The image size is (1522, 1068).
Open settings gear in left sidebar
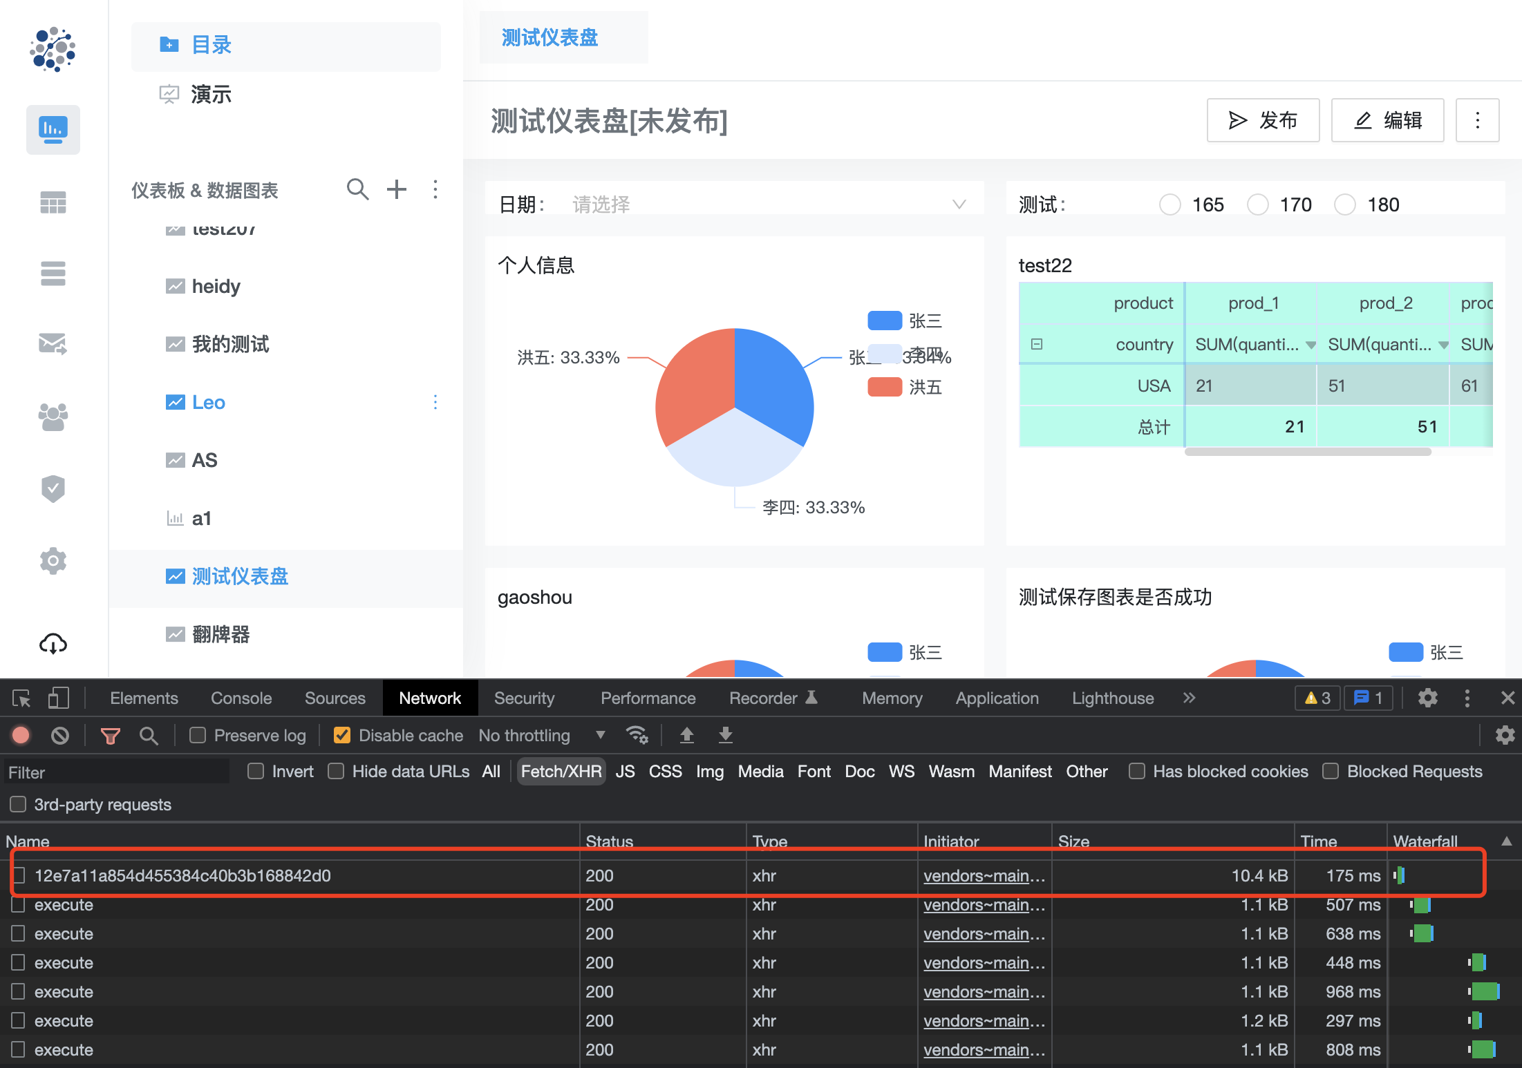[53, 561]
